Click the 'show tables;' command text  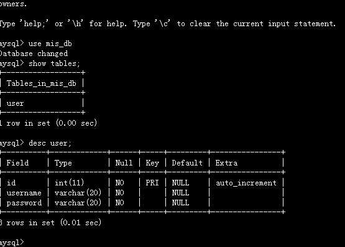click(x=54, y=63)
